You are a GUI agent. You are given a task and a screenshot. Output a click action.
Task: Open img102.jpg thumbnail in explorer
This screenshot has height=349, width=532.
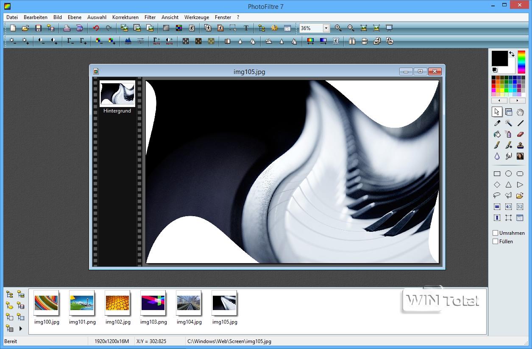coord(117,303)
